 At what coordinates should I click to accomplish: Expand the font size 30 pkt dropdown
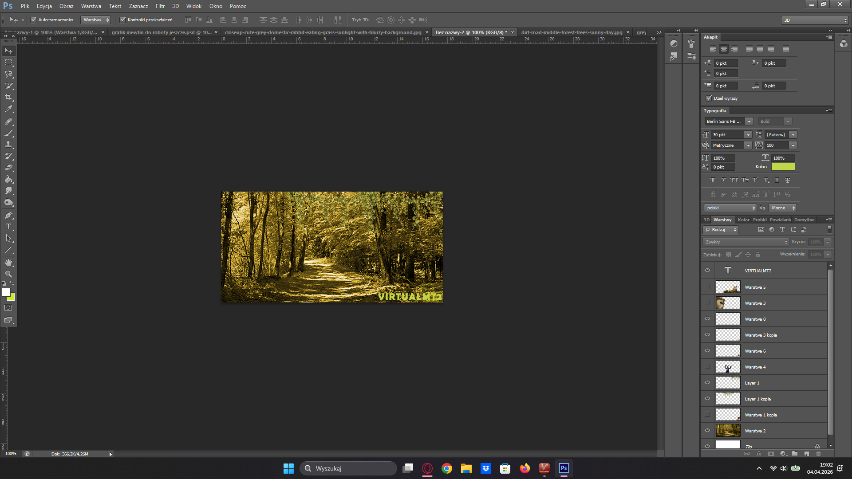tap(748, 135)
